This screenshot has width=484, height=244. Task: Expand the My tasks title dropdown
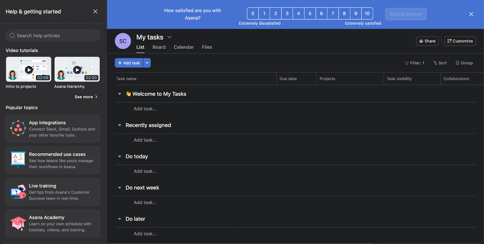click(x=169, y=37)
